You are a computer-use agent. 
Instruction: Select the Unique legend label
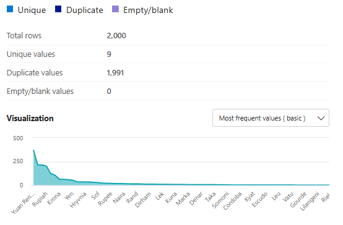coord(32,10)
